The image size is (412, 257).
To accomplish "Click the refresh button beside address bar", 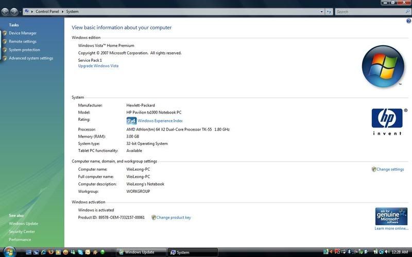I will click(x=329, y=11).
